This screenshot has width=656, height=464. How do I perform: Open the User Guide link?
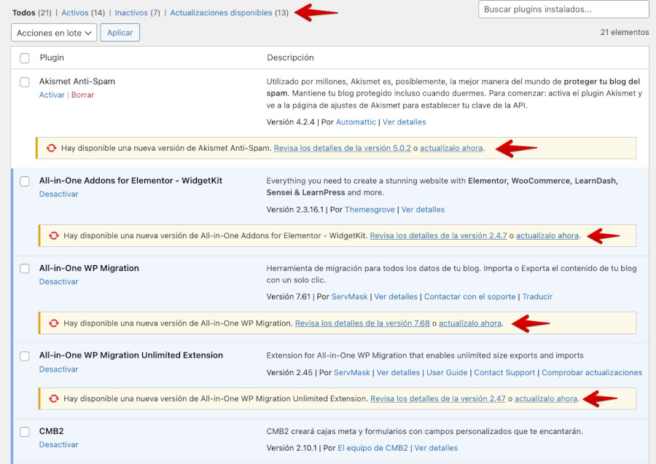[x=447, y=373]
